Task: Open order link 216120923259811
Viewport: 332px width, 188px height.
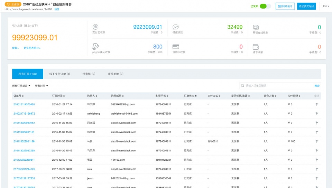Action: coord(24,160)
